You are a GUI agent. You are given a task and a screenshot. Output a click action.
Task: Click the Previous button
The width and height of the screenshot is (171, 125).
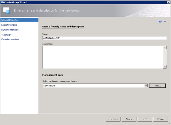pos(113,119)
